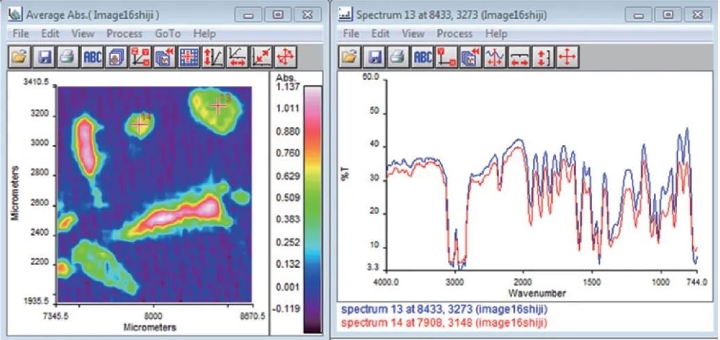This screenshot has height=340, width=720.
Task: Click the vertical expand arrows icon in Spectrum toolbar
Action: [x=542, y=57]
